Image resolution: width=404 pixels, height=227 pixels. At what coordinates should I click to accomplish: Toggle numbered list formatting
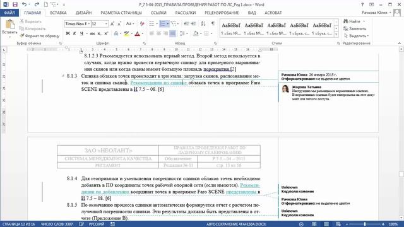(x=163, y=24)
